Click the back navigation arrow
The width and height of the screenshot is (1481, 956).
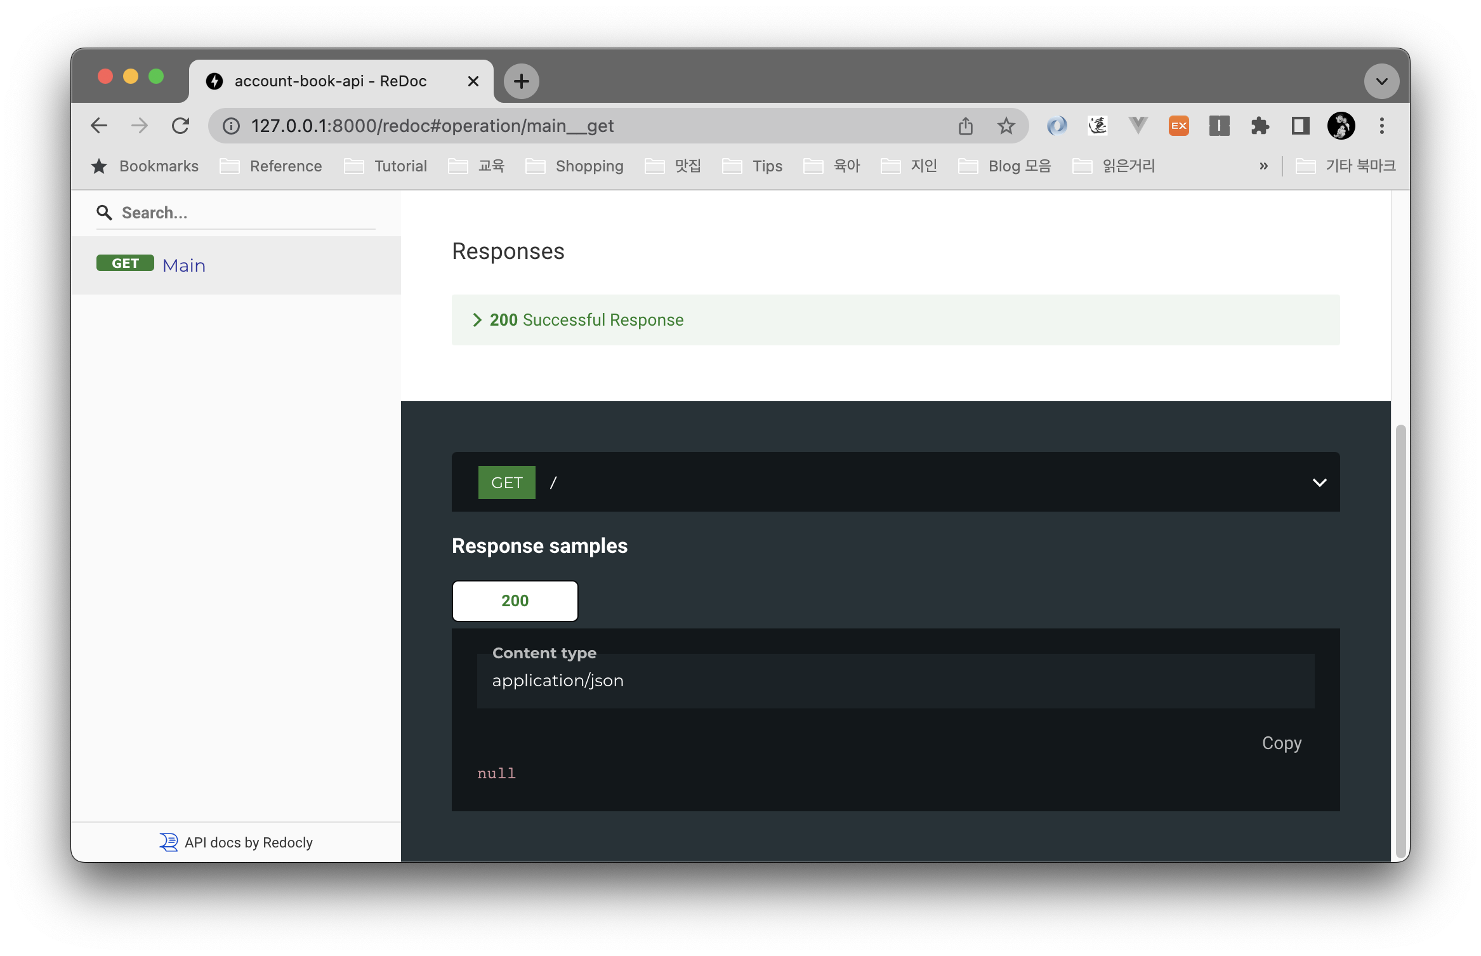tap(99, 126)
